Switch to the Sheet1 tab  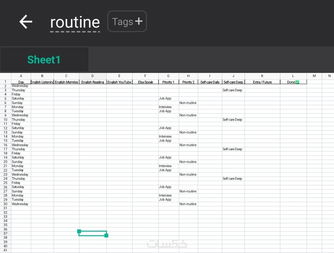[44, 60]
